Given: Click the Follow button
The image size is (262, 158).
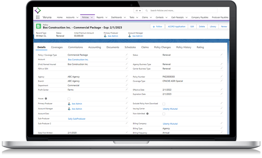Looking at the screenshot, I should 158,26.
